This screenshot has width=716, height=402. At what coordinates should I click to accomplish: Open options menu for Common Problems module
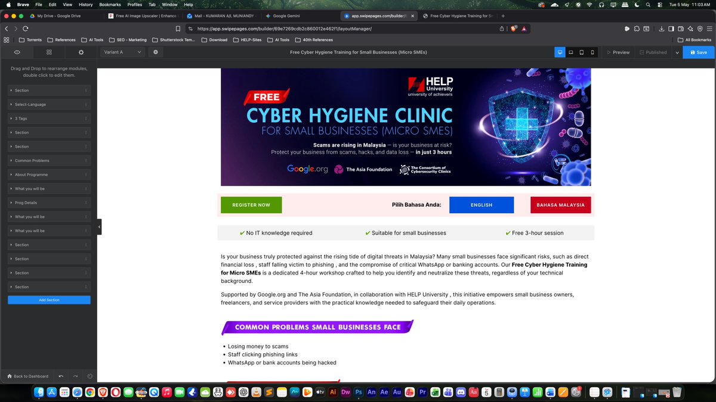pos(86,161)
